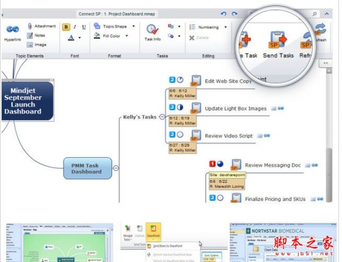
Task: Click the scrollbar up arrow
Action: (x=329, y=71)
